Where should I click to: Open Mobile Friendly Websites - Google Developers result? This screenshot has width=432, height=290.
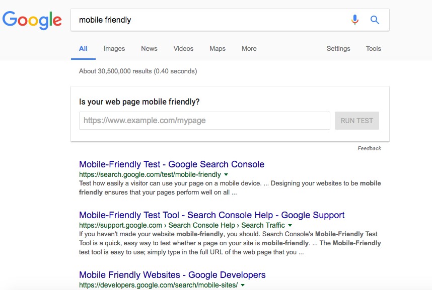click(172, 275)
